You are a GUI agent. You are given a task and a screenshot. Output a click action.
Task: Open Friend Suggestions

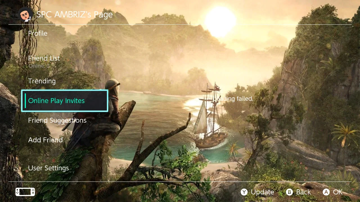click(57, 120)
